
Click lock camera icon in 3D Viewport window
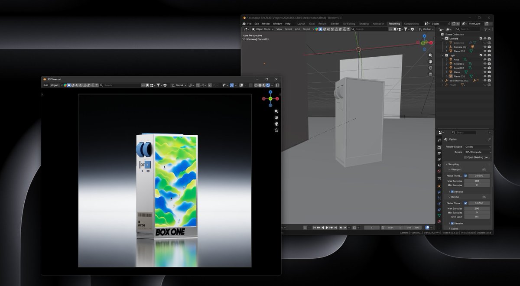click(x=276, y=130)
